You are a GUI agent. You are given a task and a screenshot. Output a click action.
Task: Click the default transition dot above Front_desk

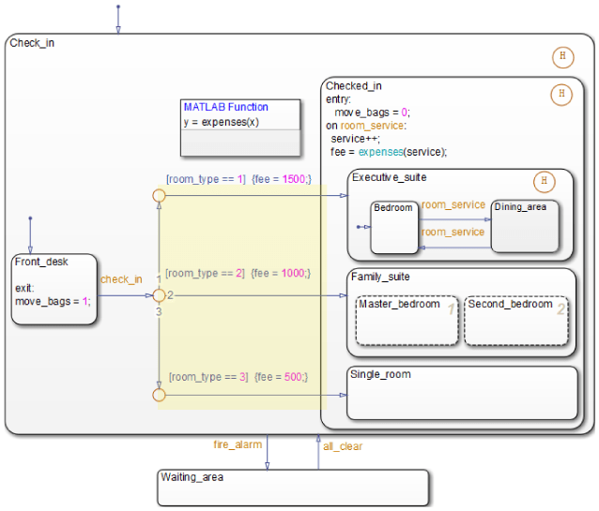tap(30, 218)
